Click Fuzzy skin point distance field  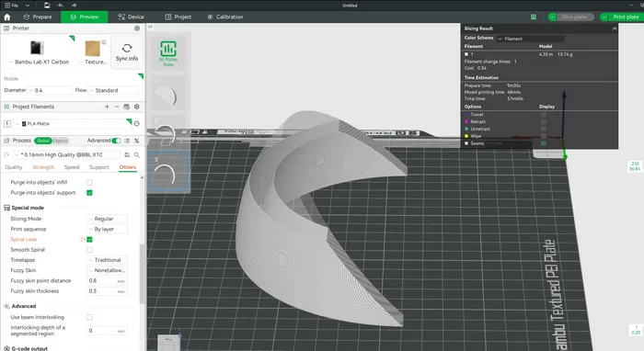pyautogui.click(x=107, y=281)
